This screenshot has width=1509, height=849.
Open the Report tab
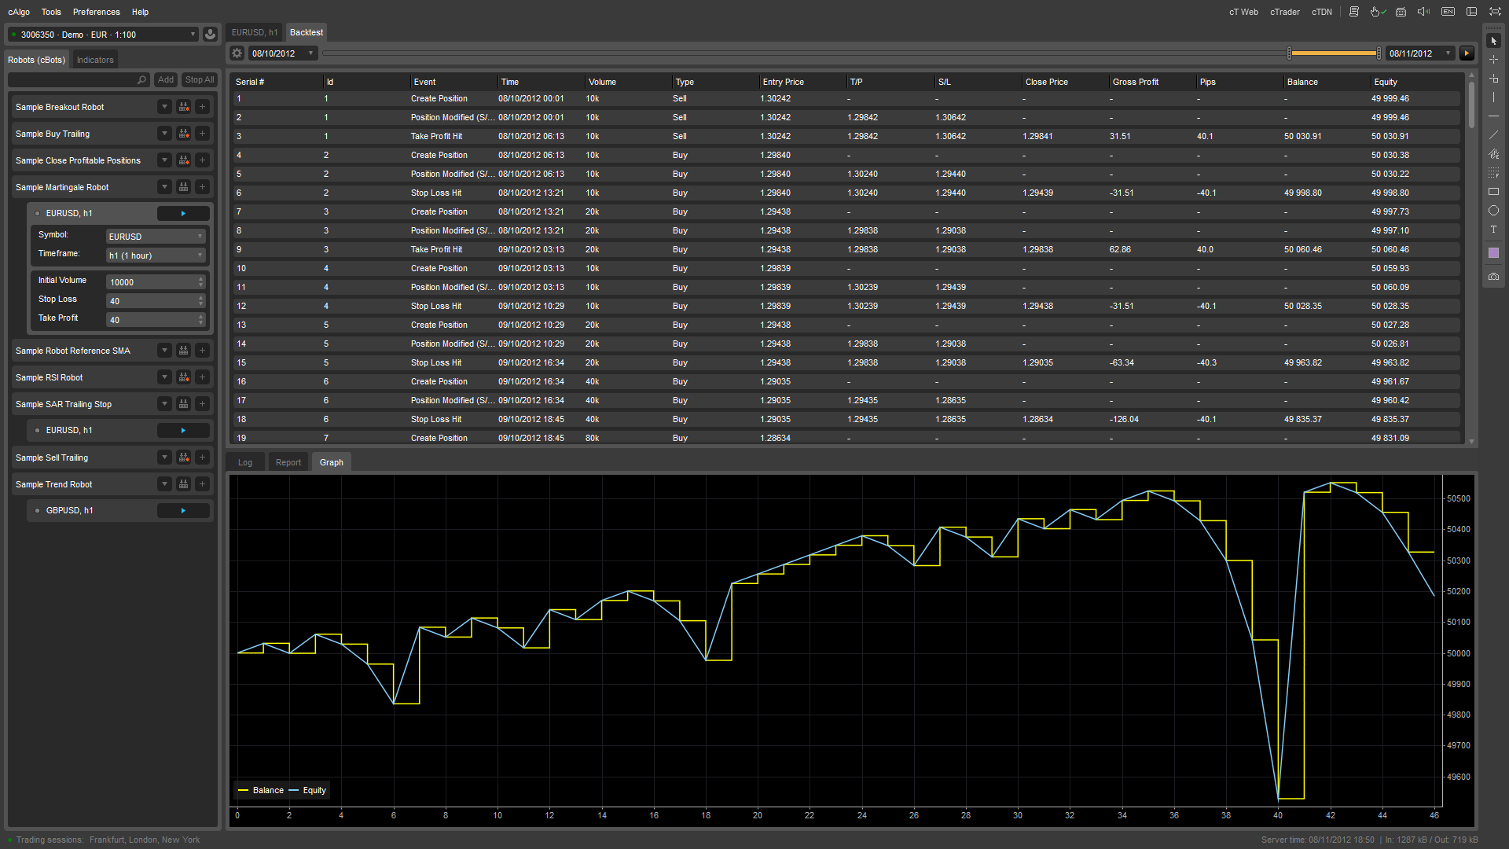(x=288, y=462)
